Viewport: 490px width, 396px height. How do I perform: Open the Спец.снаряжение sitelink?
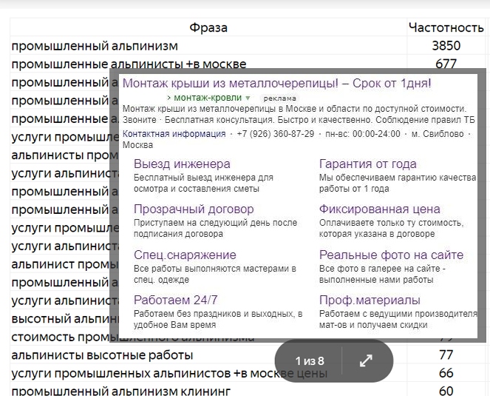[x=185, y=255]
